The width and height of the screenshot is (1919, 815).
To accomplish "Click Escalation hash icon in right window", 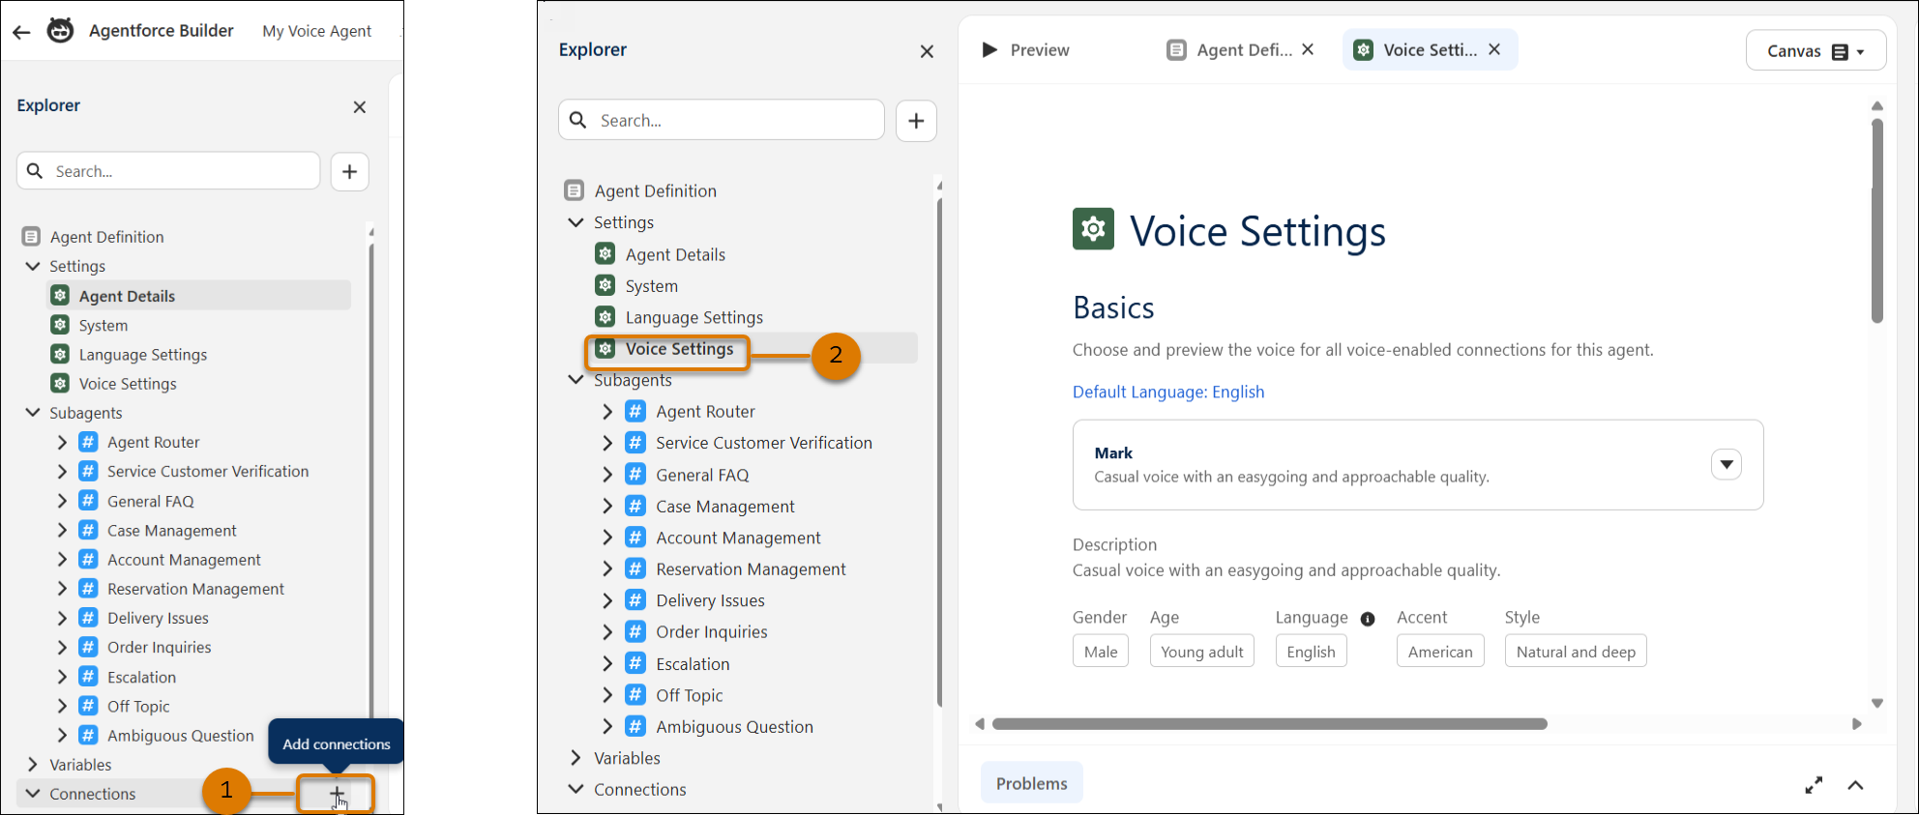I will coord(635,663).
